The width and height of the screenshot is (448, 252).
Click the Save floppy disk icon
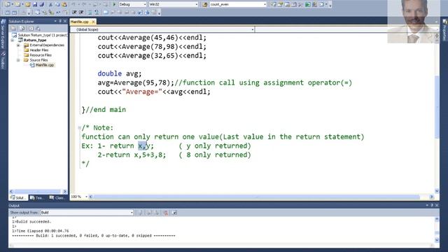[35, 4]
